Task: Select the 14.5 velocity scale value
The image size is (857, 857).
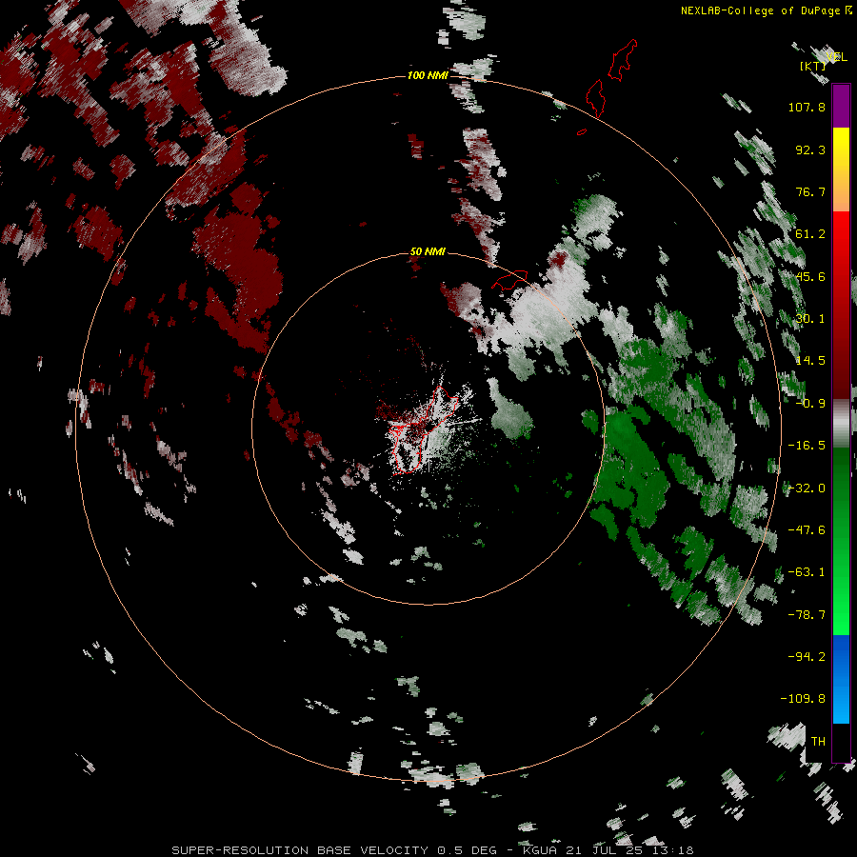Action: click(810, 361)
